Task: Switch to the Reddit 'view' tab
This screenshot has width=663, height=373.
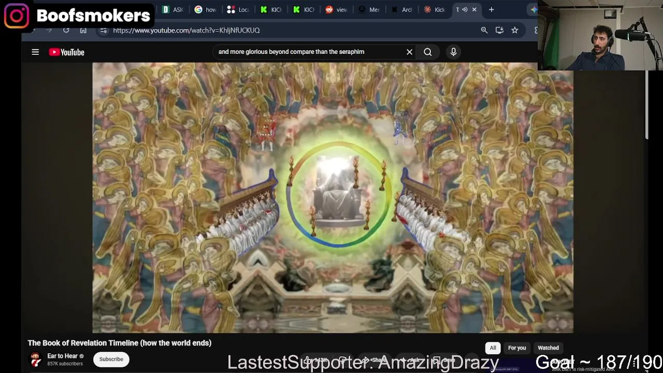Action: [x=336, y=9]
